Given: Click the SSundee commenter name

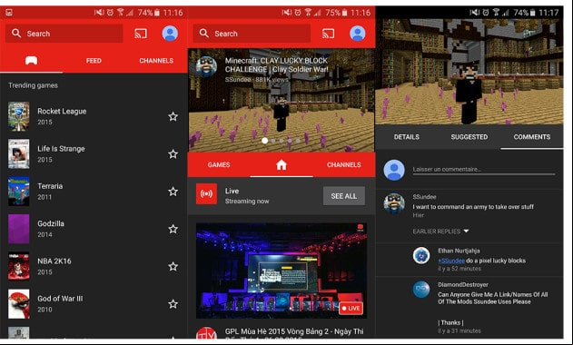Looking at the screenshot, I should 424,197.
